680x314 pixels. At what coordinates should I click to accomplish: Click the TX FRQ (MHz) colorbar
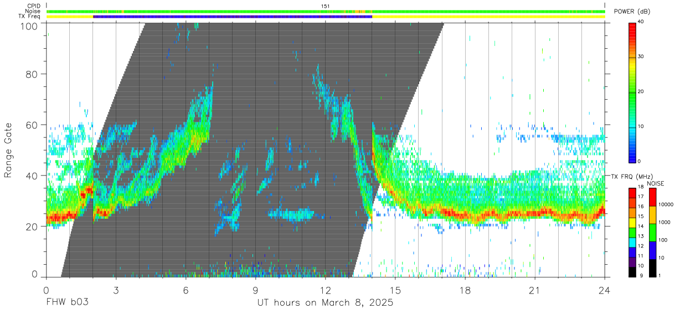coord(632,232)
